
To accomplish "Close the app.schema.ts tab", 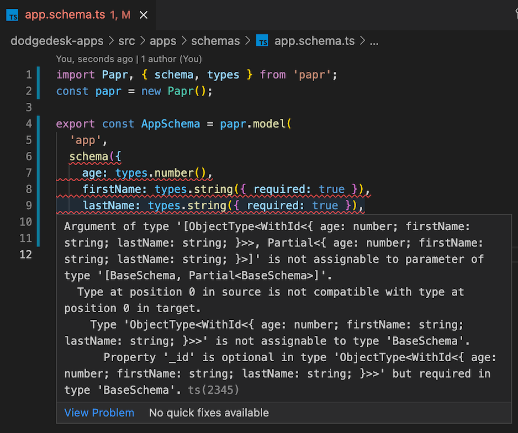I will pos(143,15).
